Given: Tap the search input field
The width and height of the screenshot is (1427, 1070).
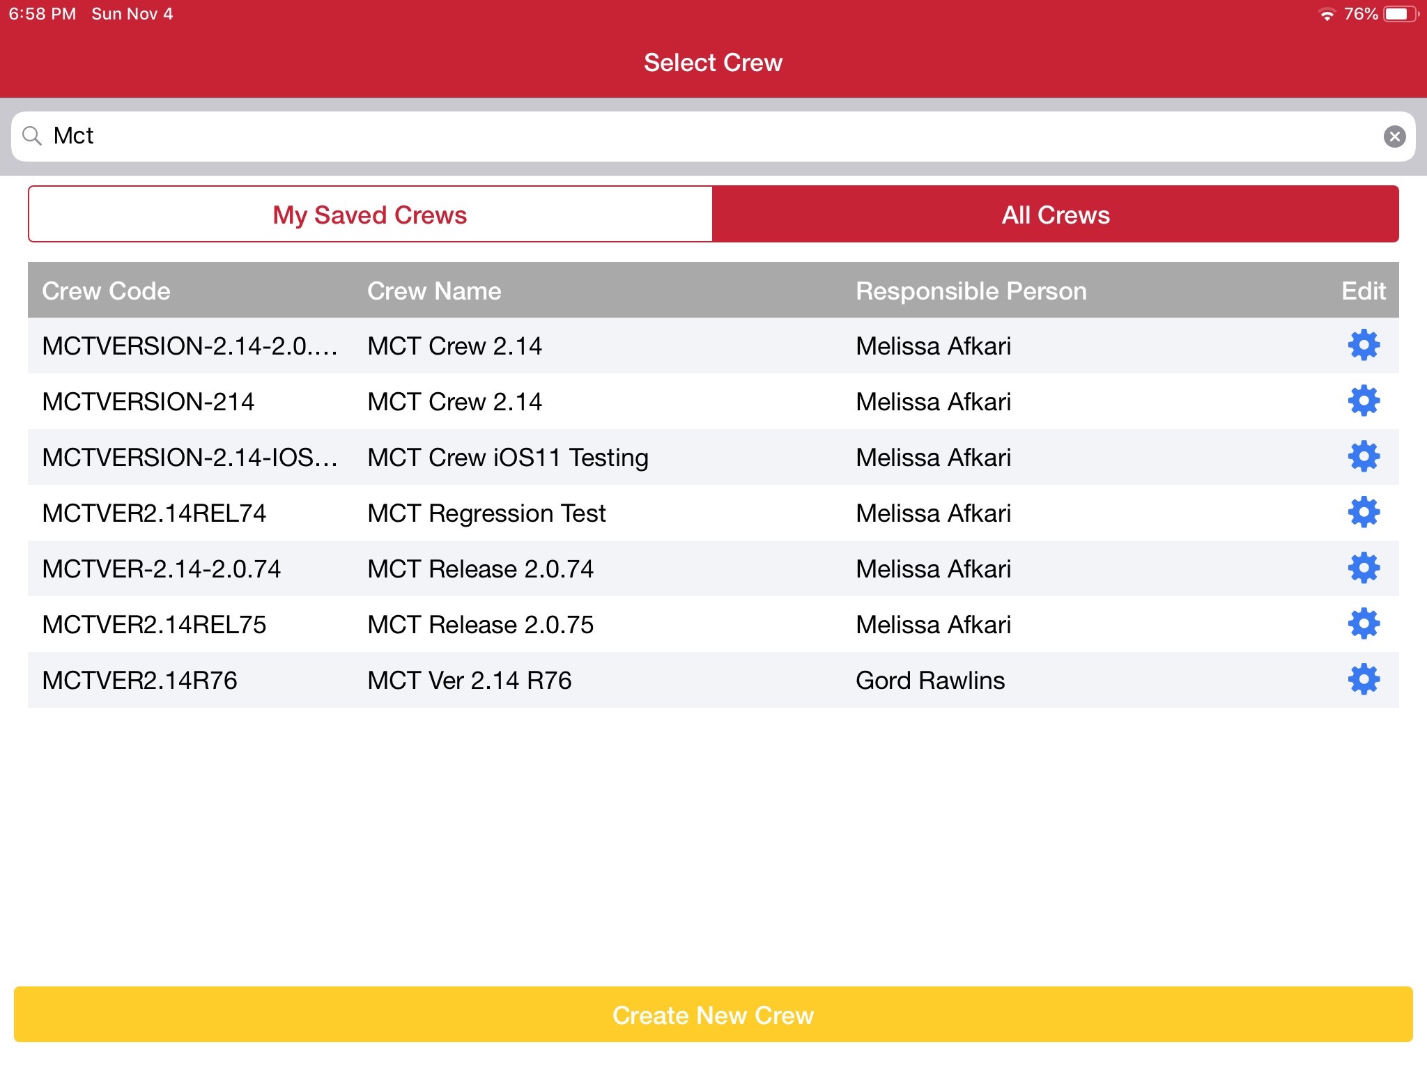Looking at the screenshot, I should [x=713, y=136].
